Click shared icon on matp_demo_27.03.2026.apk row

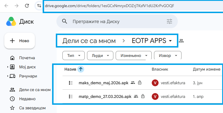coord(136,96)
